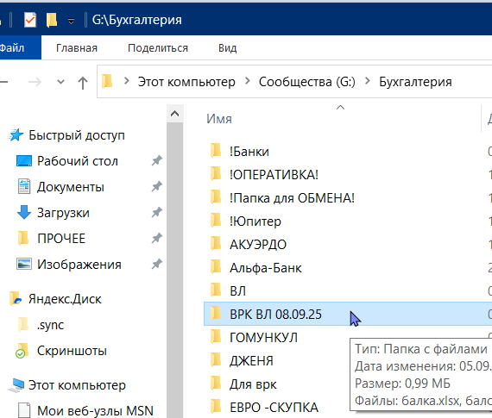Expand the chevron after Этот компьютер breadcrumb

coord(247,81)
